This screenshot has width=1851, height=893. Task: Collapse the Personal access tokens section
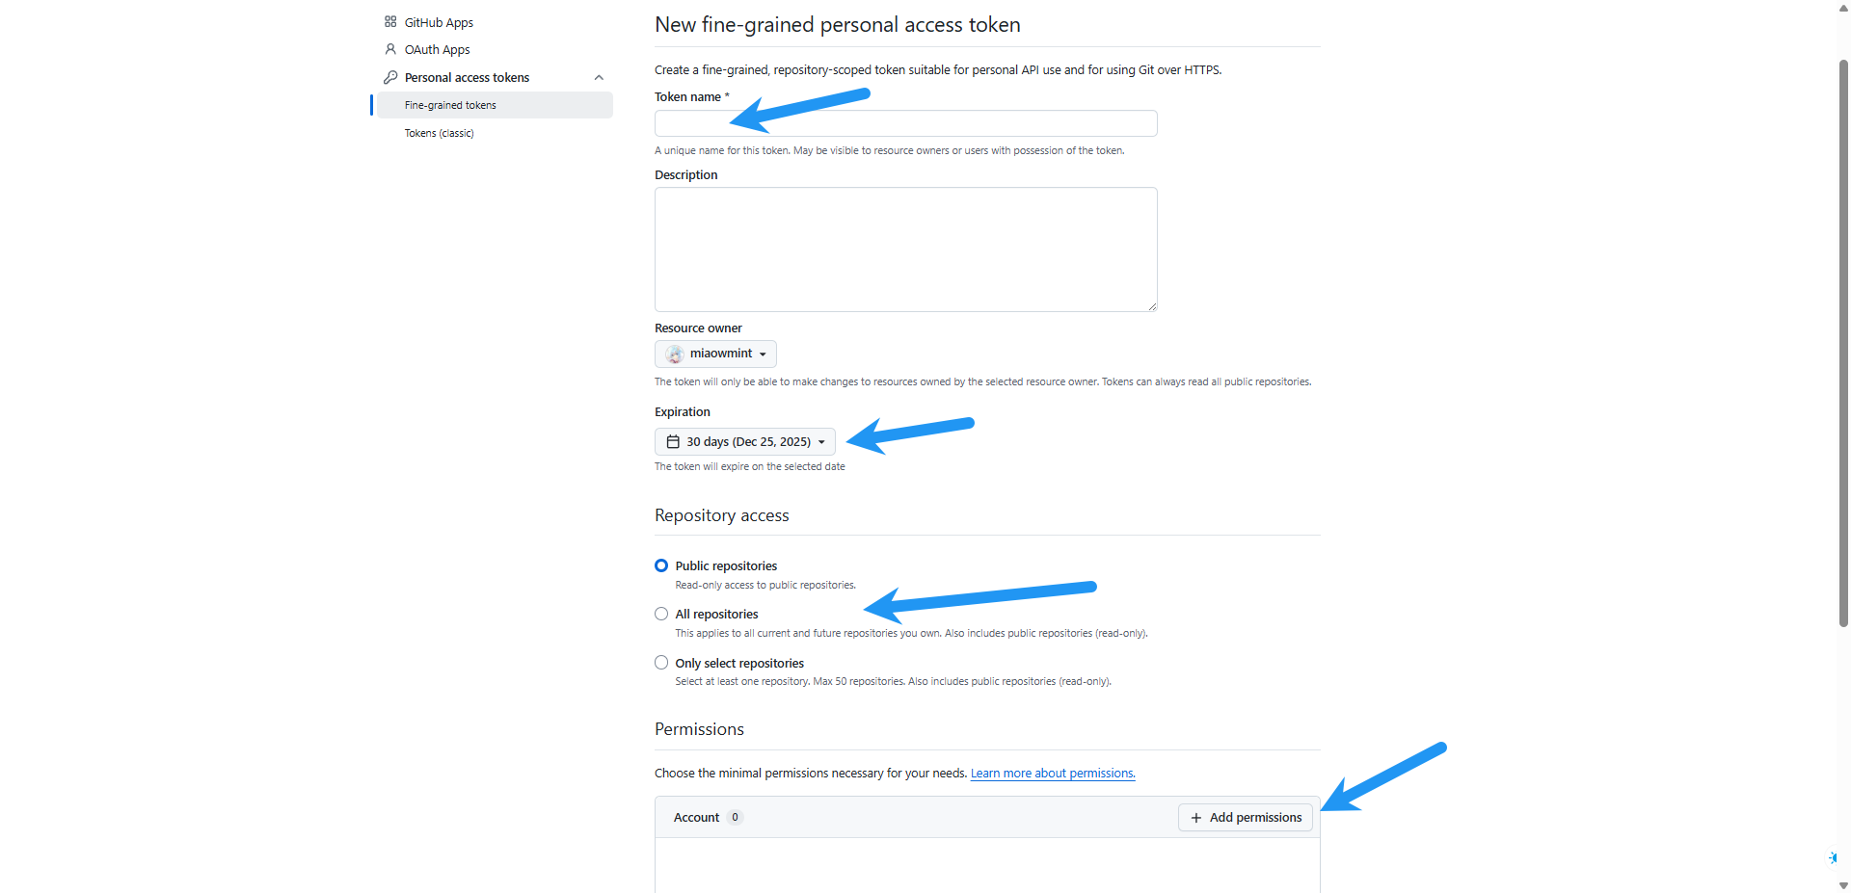[x=599, y=78]
